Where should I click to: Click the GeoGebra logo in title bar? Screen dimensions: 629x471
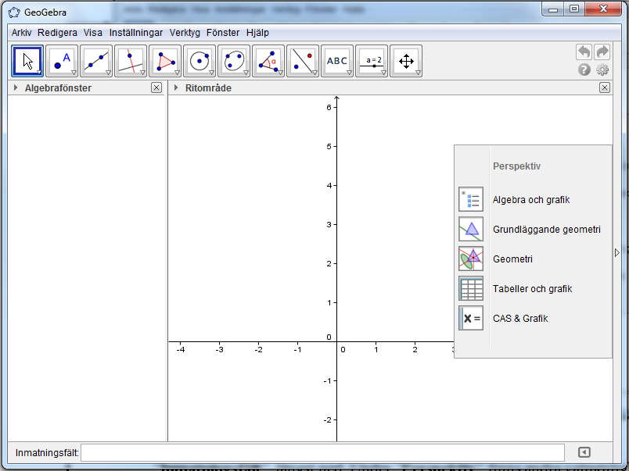[14, 12]
